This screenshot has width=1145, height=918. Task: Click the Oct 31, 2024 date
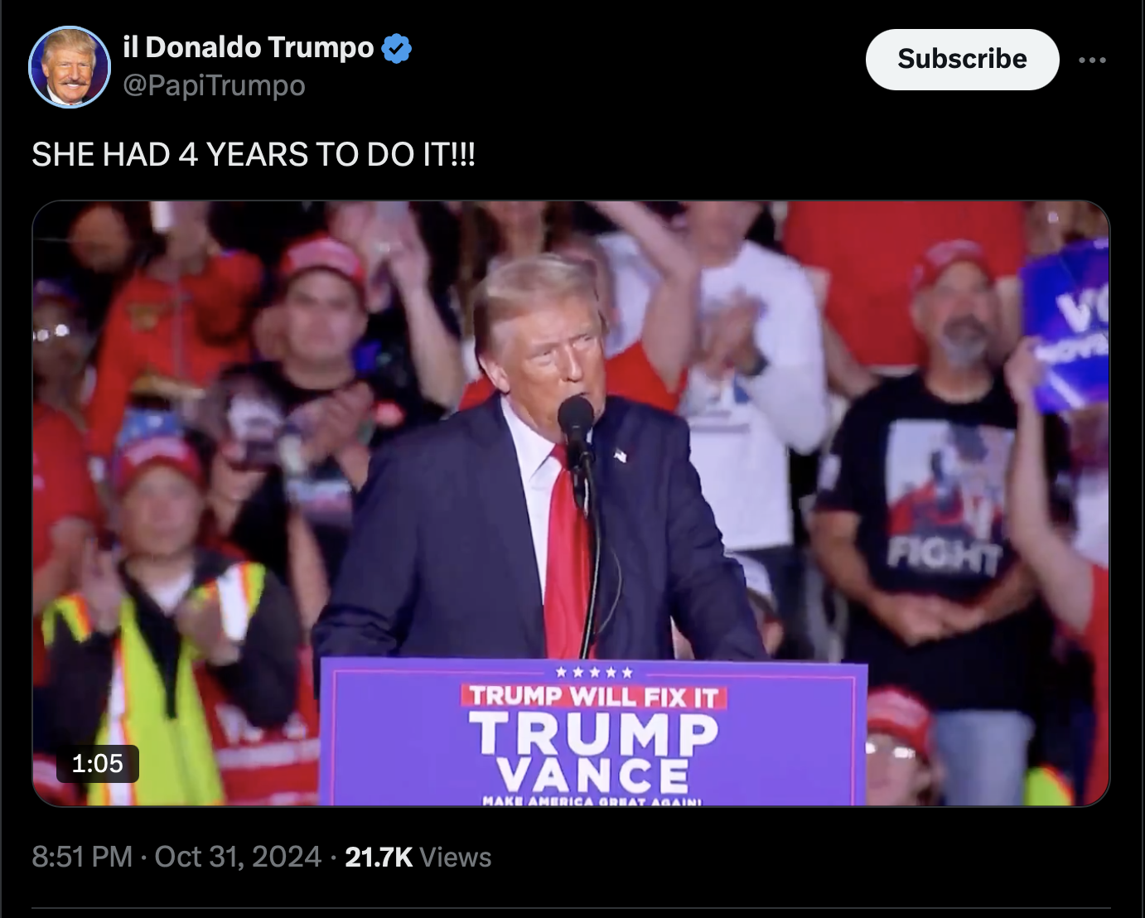coord(238,857)
